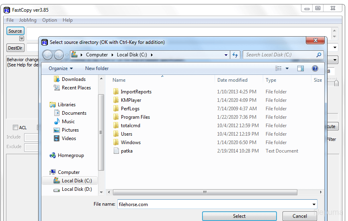Click the Select button
The image size is (348, 221).
[239, 216]
